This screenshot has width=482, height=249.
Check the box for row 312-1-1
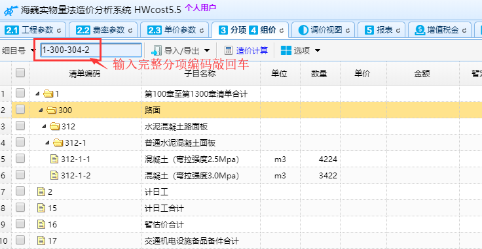[x=20, y=158]
